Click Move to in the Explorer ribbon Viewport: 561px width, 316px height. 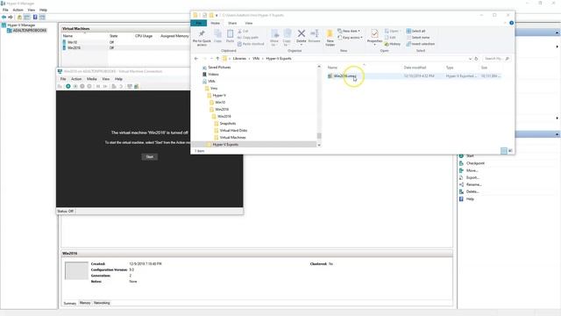tap(274, 38)
